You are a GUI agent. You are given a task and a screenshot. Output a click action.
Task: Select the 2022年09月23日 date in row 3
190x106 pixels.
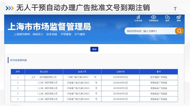tap(121, 88)
